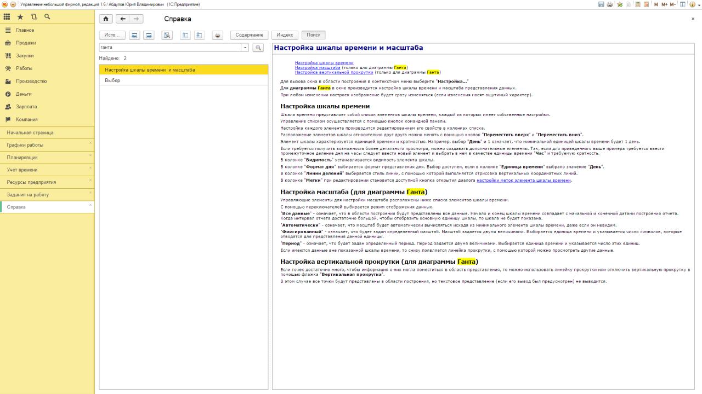The image size is (702, 394).
Task: Open the Работы section
Action: pyautogui.click(x=47, y=68)
